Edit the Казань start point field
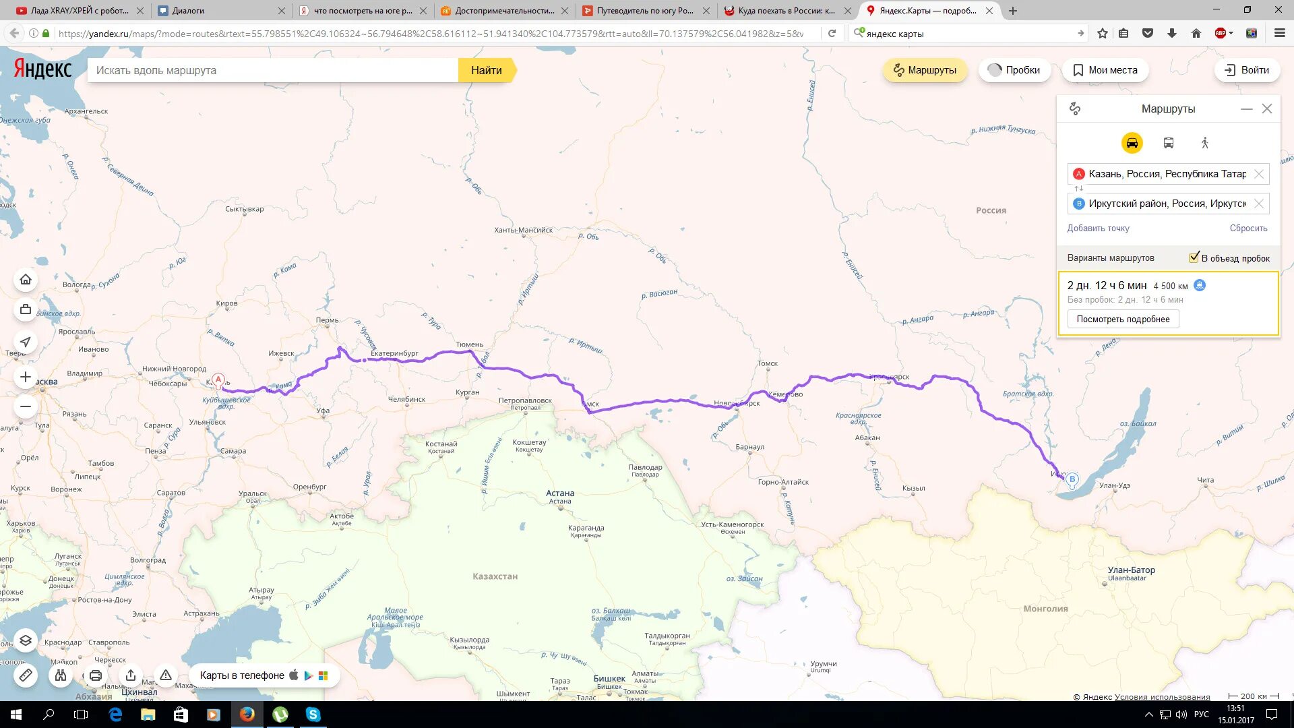Image resolution: width=1294 pixels, height=728 pixels. click(1167, 174)
